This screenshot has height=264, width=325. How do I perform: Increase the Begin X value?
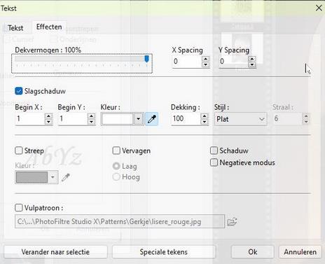(48, 116)
